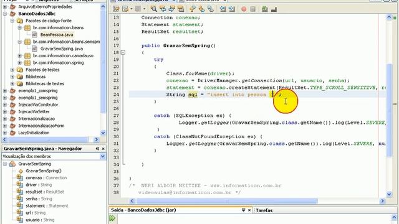Click the Back navigation toolbar icon

pos(125,9)
